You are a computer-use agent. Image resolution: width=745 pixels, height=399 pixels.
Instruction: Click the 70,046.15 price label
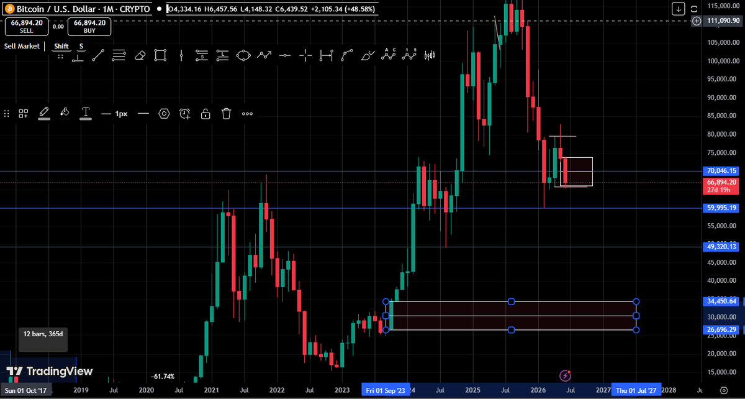[721, 170]
